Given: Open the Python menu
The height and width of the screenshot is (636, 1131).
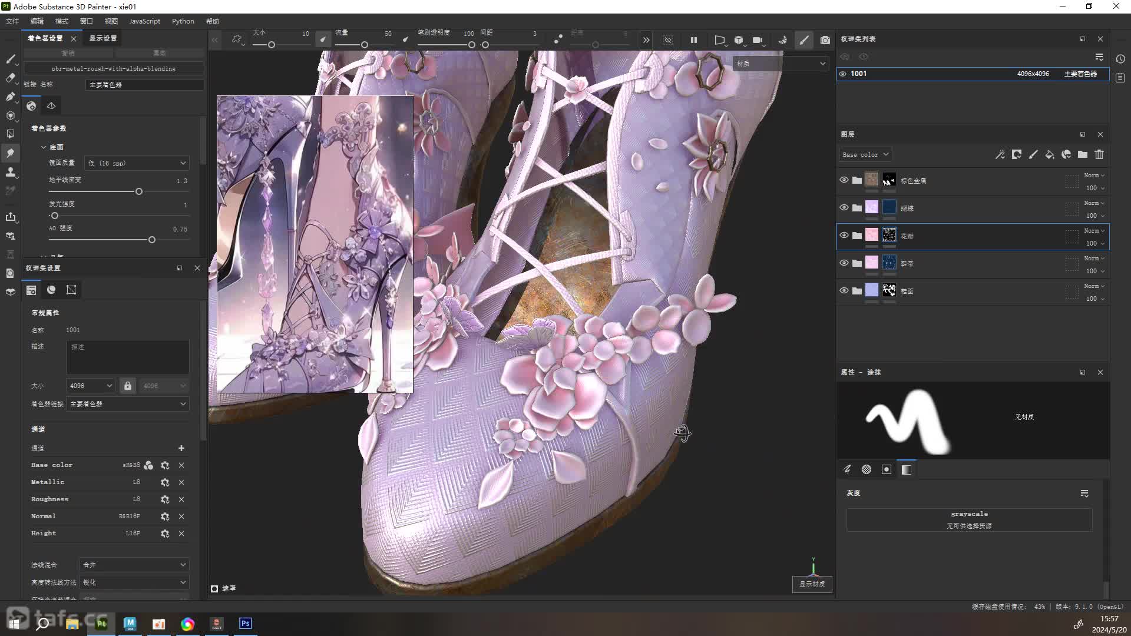Looking at the screenshot, I should 183,21.
